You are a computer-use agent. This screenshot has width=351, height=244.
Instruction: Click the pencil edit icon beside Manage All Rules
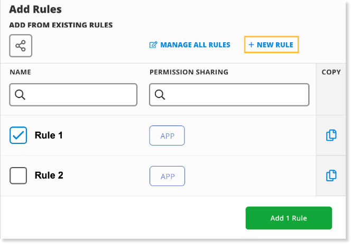(153, 45)
